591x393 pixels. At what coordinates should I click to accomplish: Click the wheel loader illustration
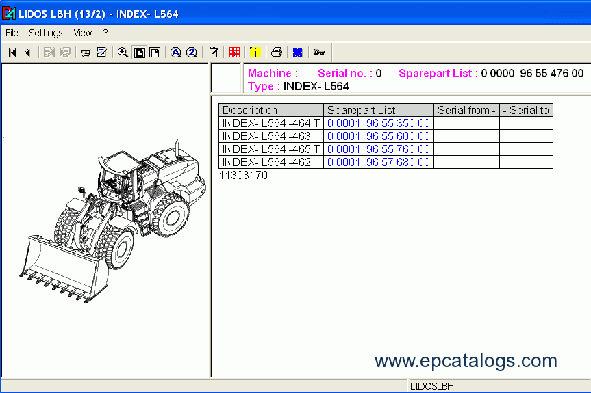(113, 221)
